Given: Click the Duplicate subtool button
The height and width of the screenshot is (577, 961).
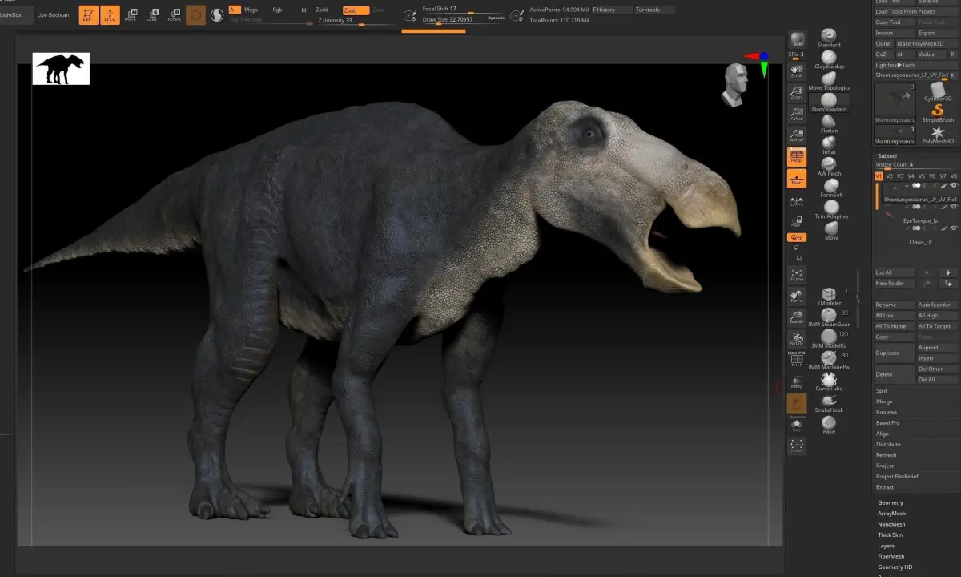Looking at the screenshot, I should [894, 353].
